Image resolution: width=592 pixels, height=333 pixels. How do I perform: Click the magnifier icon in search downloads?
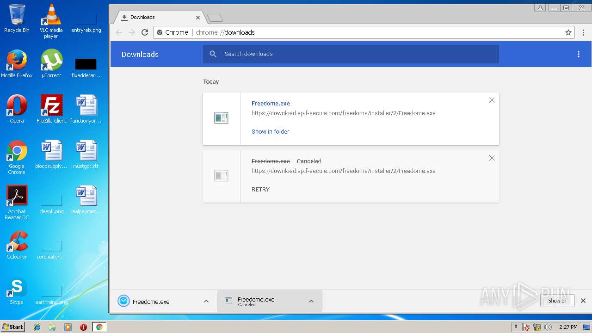click(213, 54)
